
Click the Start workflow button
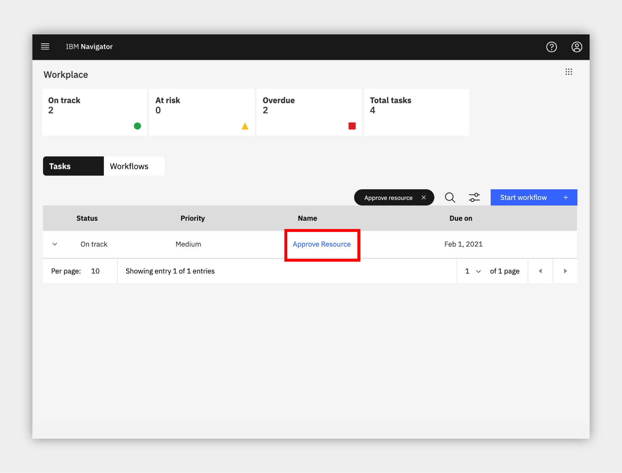click(534, 197)
